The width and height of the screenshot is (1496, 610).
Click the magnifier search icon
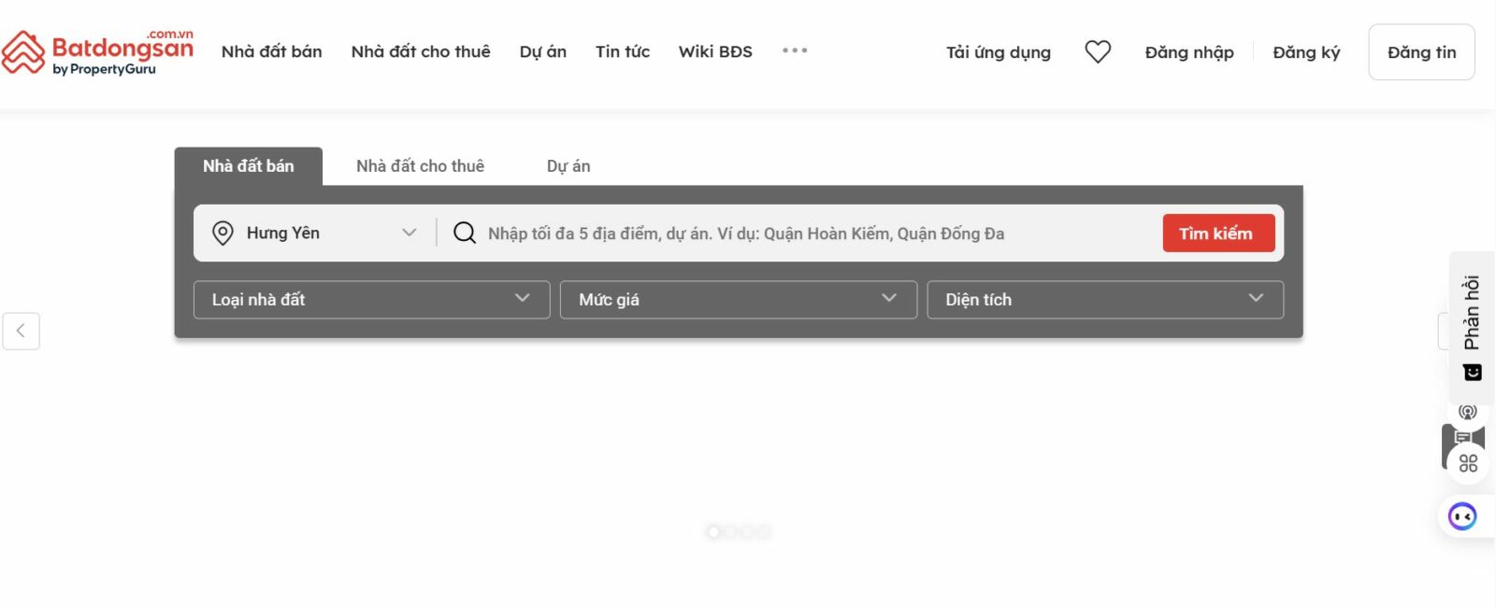pyautogui.click(x=465, y=233)
